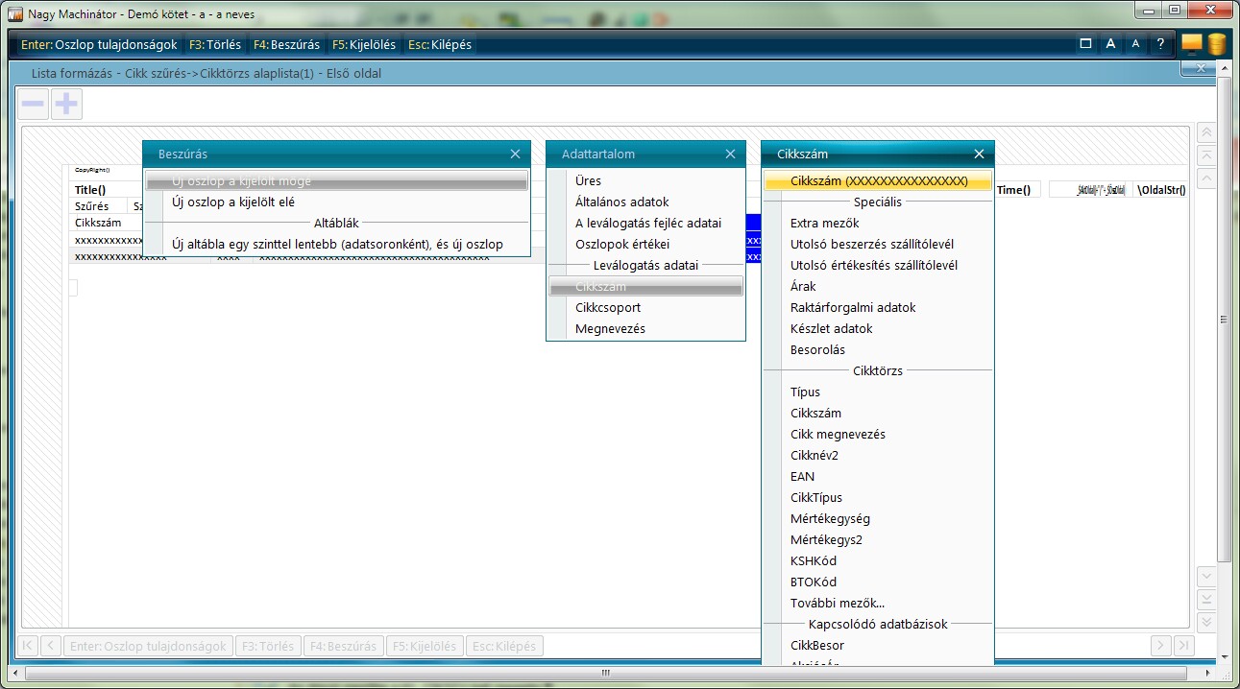Screen dimensions: 1240x689
Task: Click the gold database cylinder icon
Action: pyautogui.click(x=1217, y=44)
